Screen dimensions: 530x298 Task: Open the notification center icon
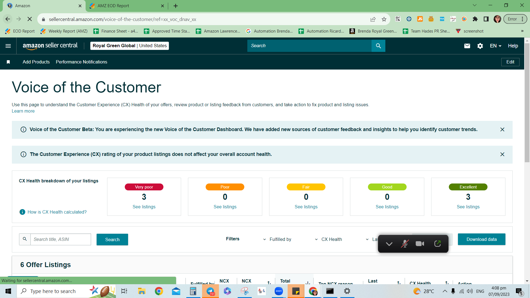coord(519,291)
